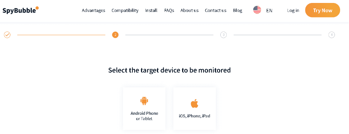Click the step 3 circle indicator
The height and width of the screenshot is (134, 349).
click(x=224, y=35)
